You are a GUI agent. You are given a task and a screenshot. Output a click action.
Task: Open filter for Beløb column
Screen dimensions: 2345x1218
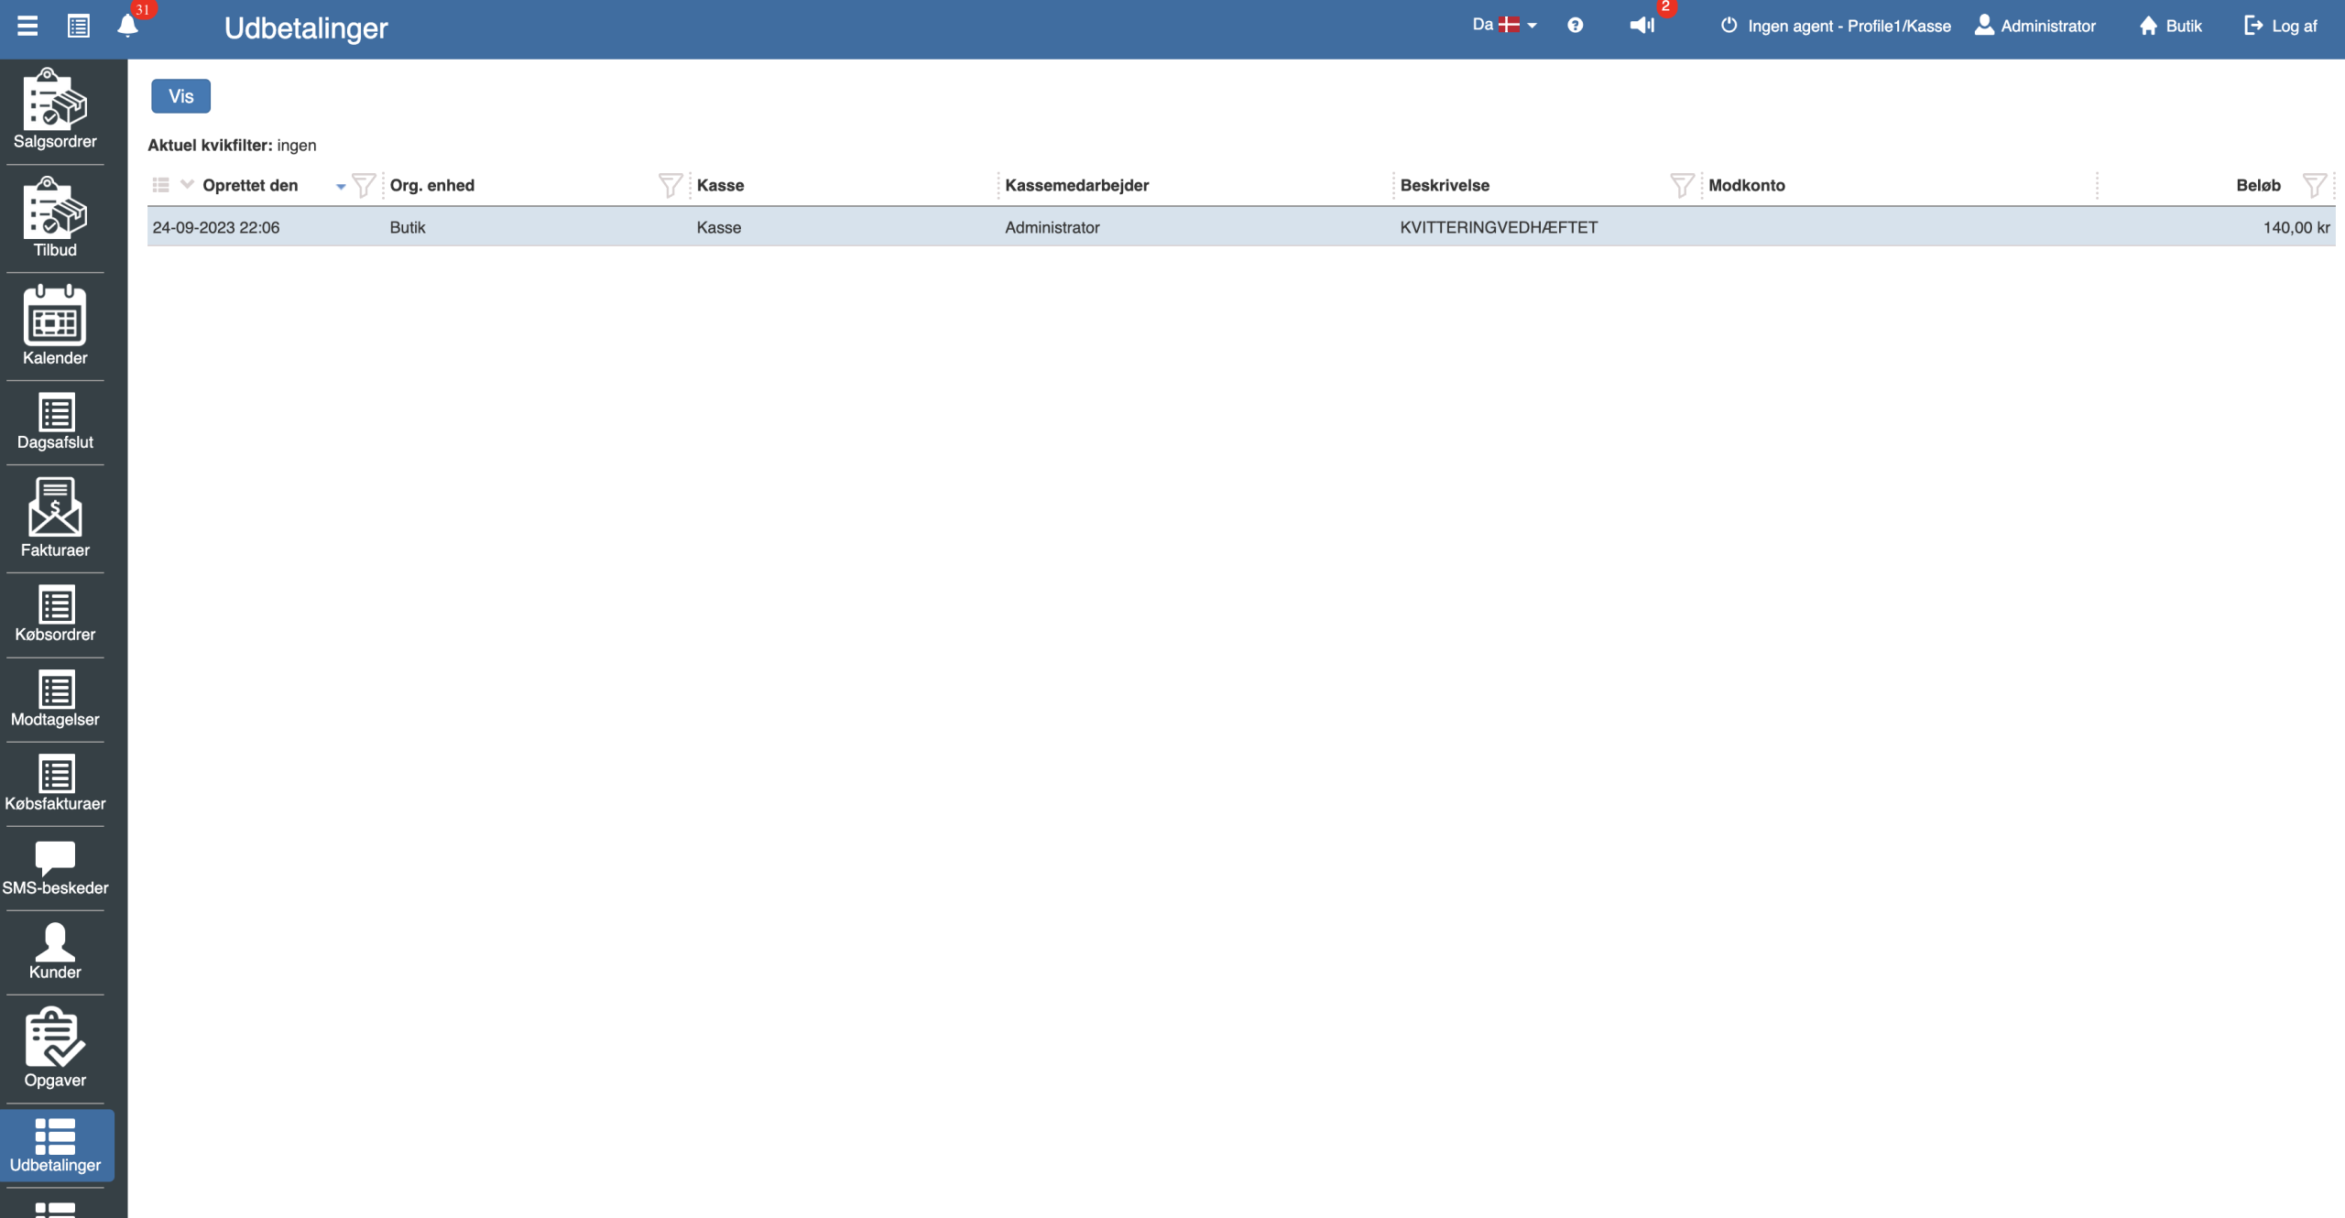coord(2314,185)
